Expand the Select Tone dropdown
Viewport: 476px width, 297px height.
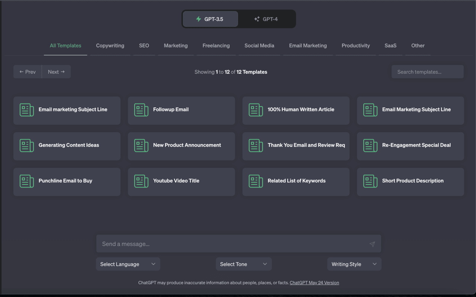coord(244,264)
